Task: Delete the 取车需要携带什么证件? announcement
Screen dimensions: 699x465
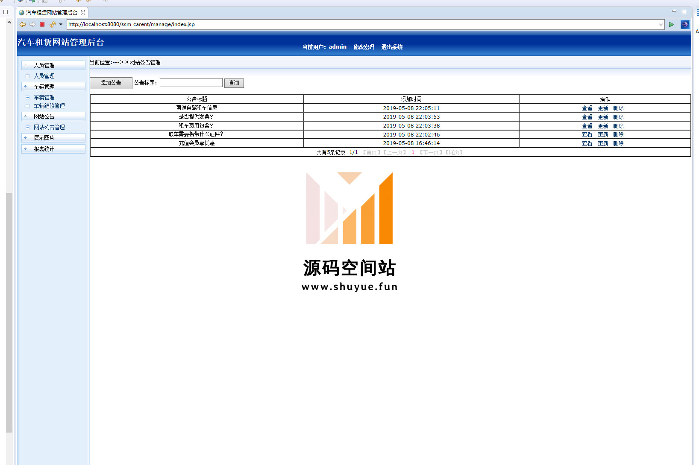Action: coord(618,134)
